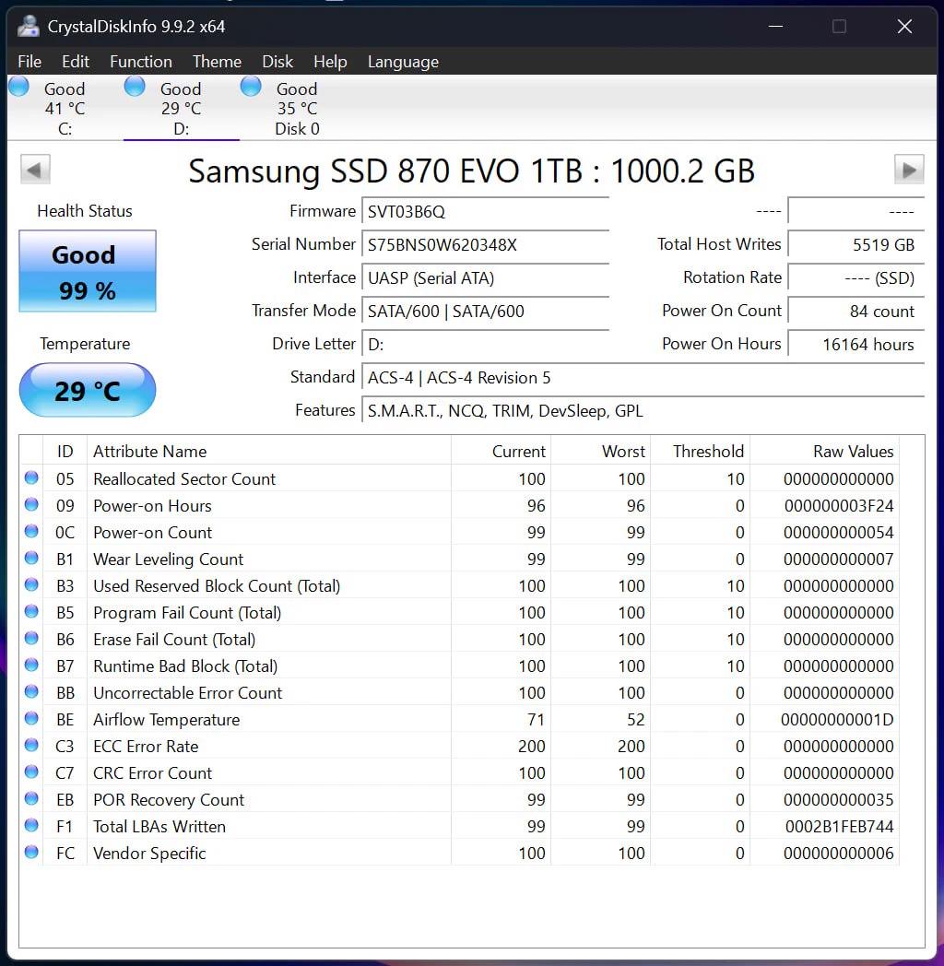Open the Edit menu
The image size is (944, 966).
[x=76, y=62]
